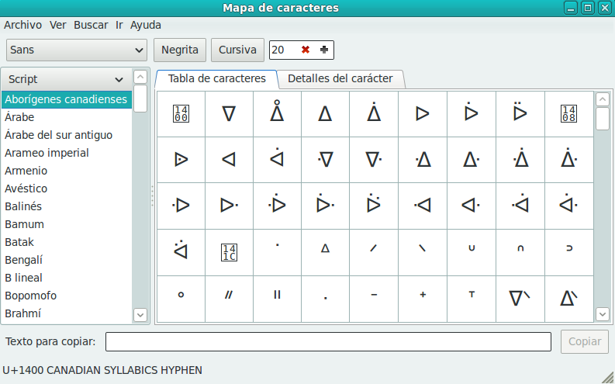
Task: Select the plain downward triangle character
Action: click(x=229, y=114)
